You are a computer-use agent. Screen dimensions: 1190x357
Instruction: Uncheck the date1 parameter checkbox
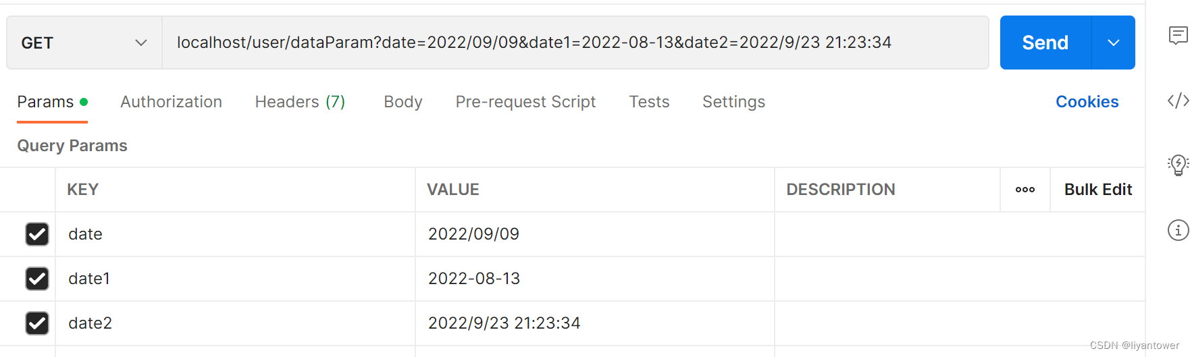tap(37, 279)
